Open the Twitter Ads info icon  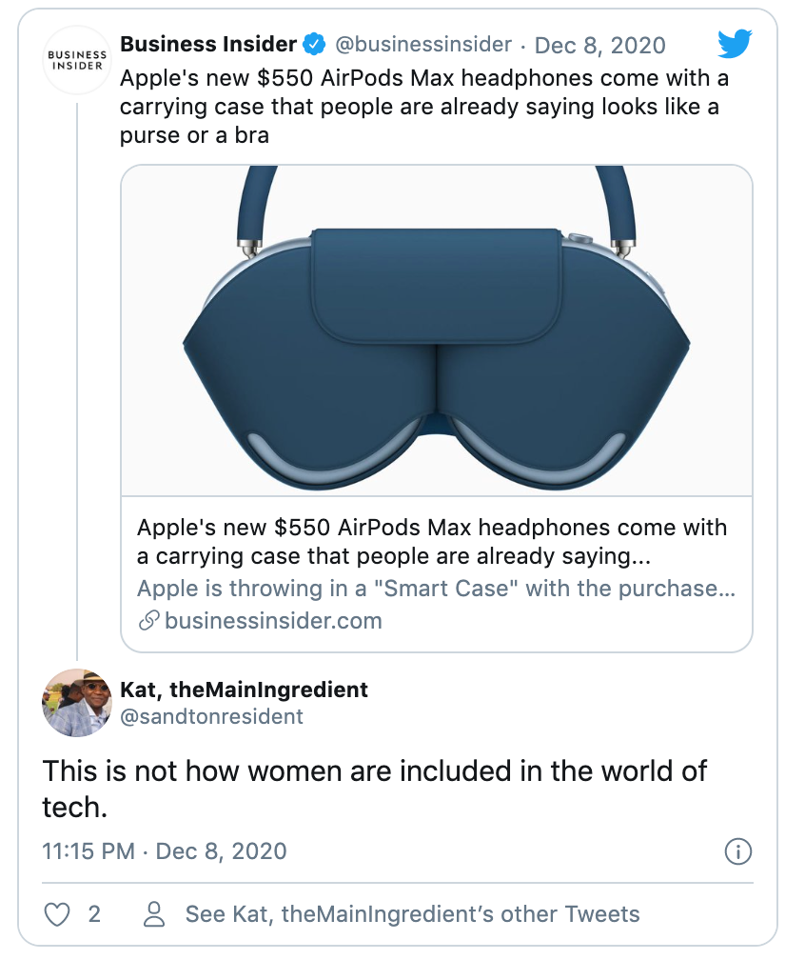coord(738,851)
